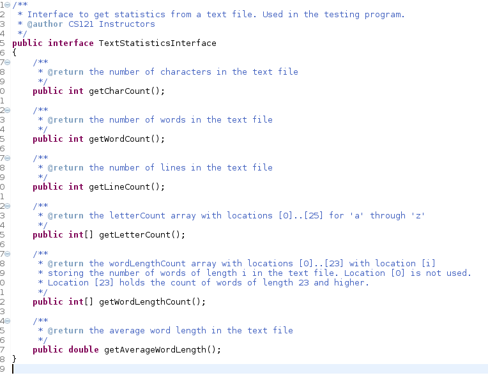Collapse the Javadoc above getWordCount

click(x=8, y=110)
